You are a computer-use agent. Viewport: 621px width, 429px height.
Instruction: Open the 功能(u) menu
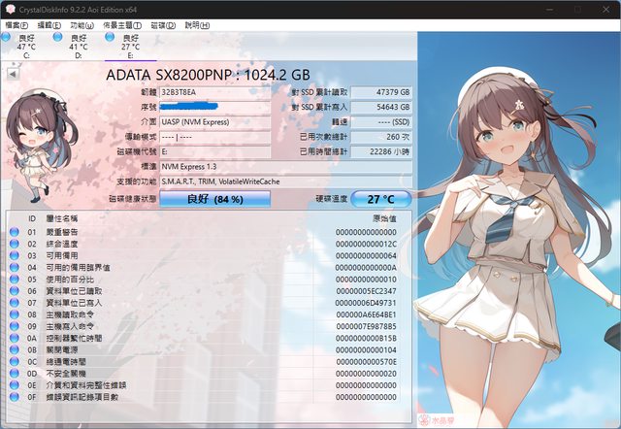click(82, 24)
